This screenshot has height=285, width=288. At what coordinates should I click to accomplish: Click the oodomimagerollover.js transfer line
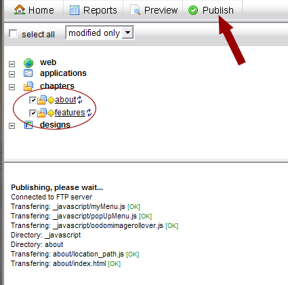click(94, 225)
